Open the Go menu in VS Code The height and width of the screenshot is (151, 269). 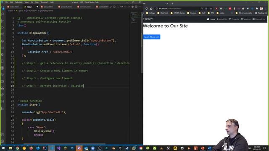(32, 2)
